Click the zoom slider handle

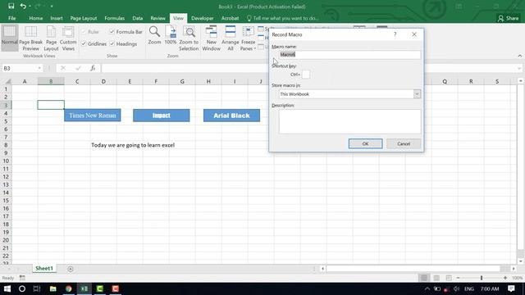(482, 278)
